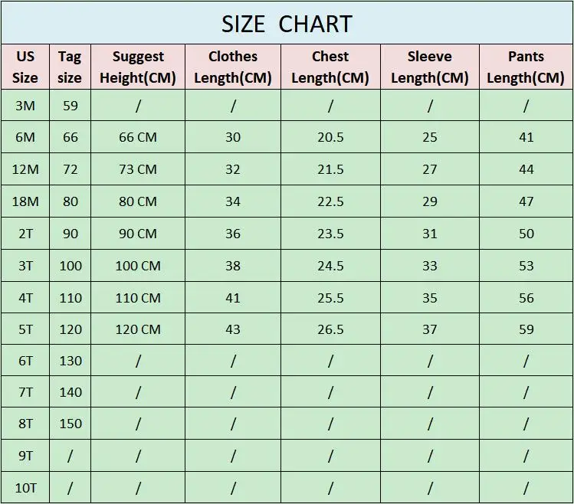Click pants length value 59
The height and width of the screenshot is (504, 574).
[526, 329]
